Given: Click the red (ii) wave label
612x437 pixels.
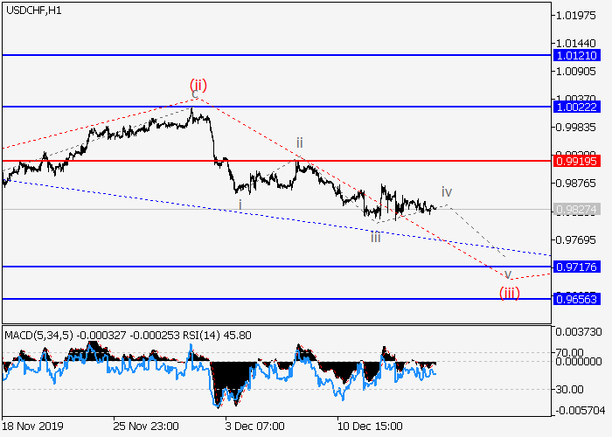Looking at the screenshot, I should click(198, 85).
